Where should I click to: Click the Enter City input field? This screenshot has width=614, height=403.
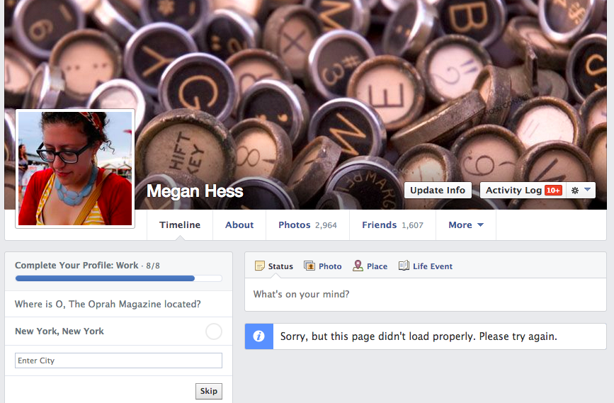pyautogui.click(x=118, y=361)
